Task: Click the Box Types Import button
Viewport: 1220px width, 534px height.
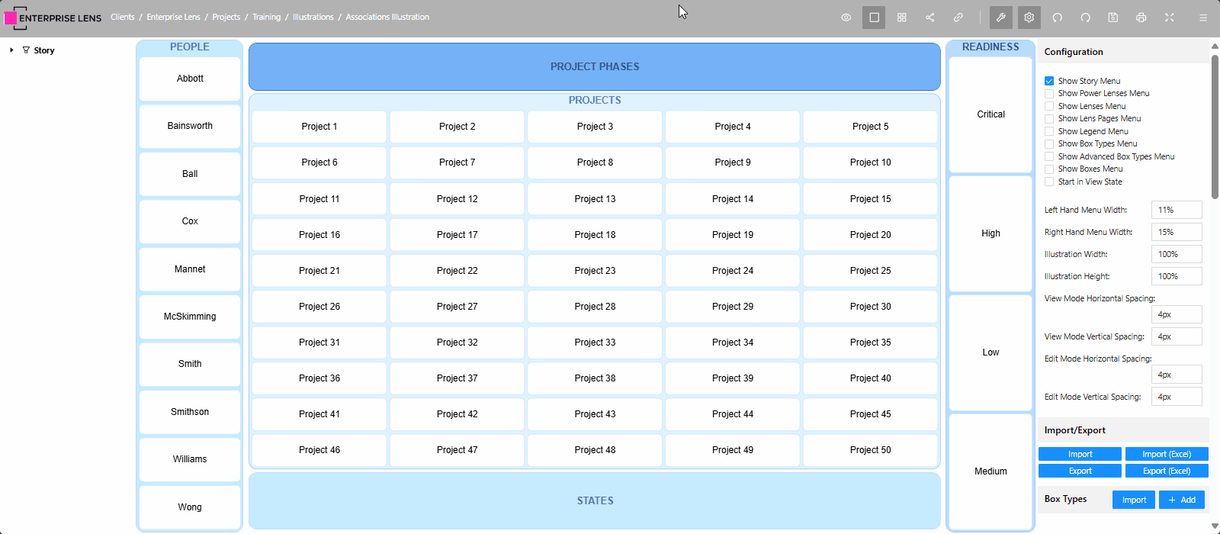Action: (1134, 500)
